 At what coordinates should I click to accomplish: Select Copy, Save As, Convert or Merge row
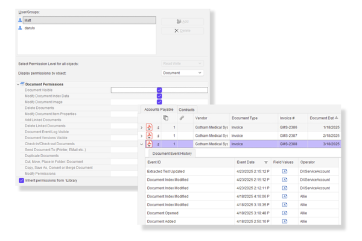[x=78, y=168]
